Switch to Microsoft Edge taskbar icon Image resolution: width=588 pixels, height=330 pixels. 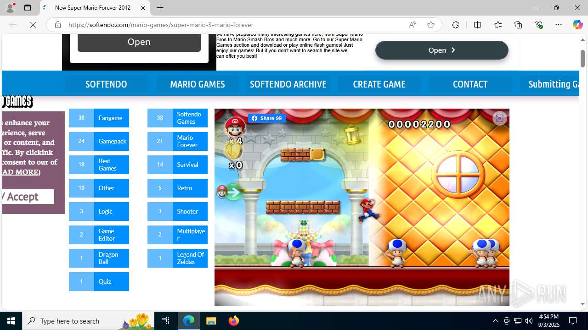pyautogui.click(x=189, y=321)
